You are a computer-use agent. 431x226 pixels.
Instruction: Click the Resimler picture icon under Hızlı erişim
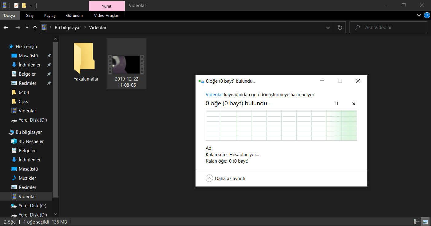pos(14,83)
